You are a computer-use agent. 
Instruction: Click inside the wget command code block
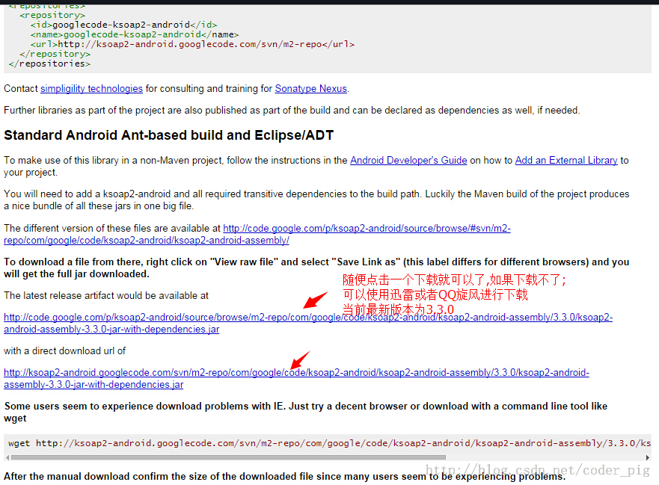(x=299, y=443)
